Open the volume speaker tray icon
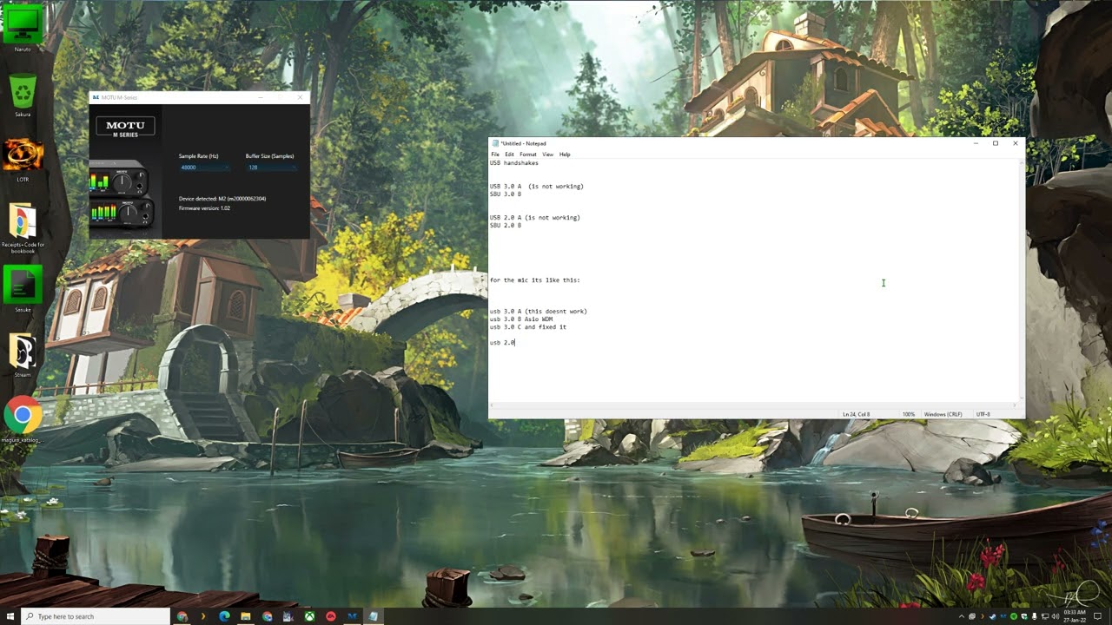This screenshot has width=1112, height=625. point(1056,616)
